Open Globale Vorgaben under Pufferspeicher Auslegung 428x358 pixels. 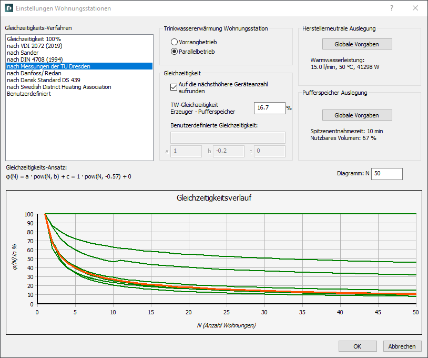[357, 115]
